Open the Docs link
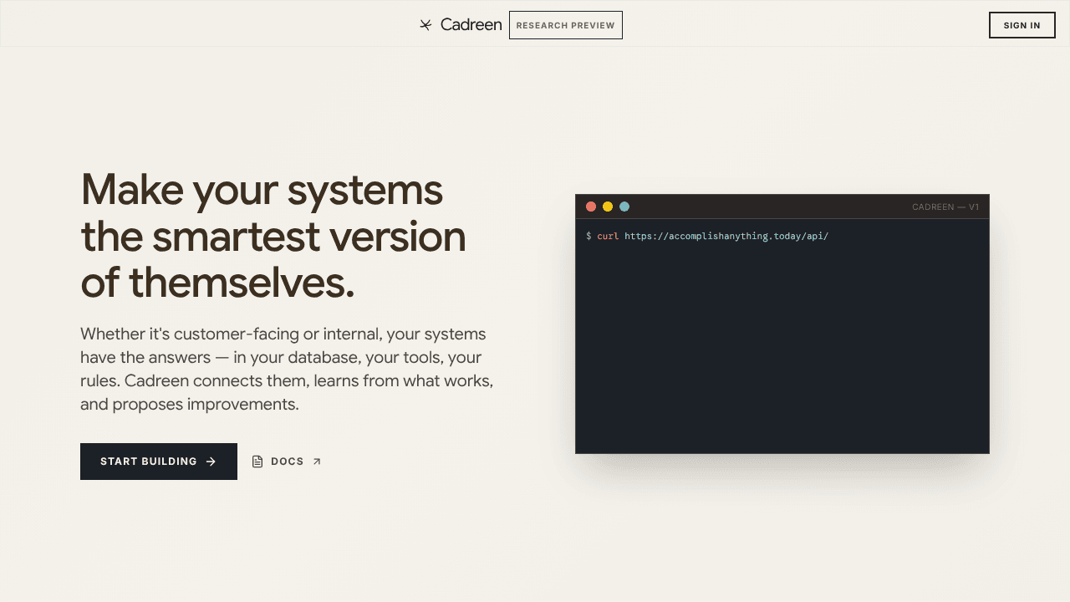The width and height of the screenshot is (1070, 602). click(x=287, y=462)
